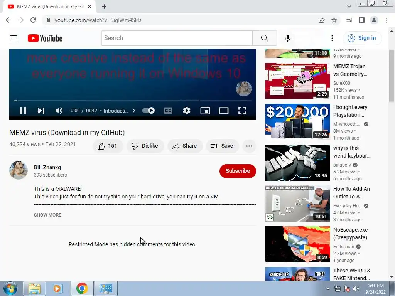Go back in browser history
The image size is (395, 296).
pos(8,20)
